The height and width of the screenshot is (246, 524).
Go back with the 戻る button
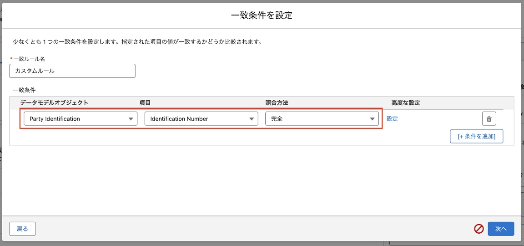[22, 229]
